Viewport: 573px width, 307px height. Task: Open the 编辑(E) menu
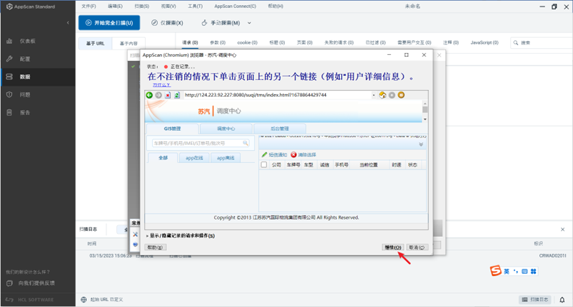tap(115, 6)
